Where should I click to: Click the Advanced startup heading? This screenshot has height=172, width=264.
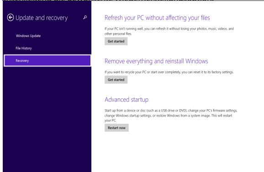[127, 100]
